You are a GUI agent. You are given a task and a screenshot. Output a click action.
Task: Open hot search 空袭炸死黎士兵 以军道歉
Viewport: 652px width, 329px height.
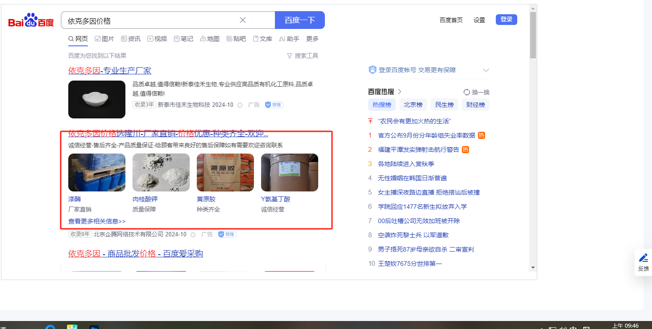pyautogui.click(x=413, y=235)
